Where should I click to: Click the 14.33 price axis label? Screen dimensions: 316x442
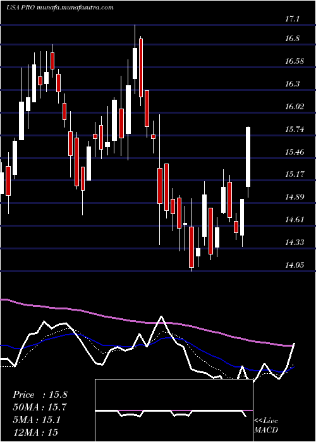click(x=295, y=242)
